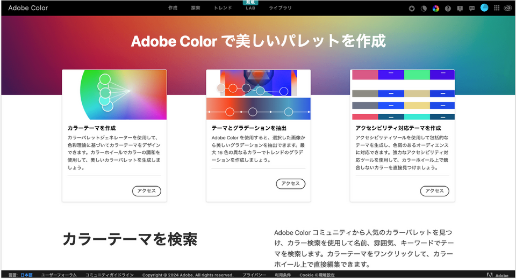Open the star favorites icon in header
Screen dimensions: 516x279
coord(412,9)
